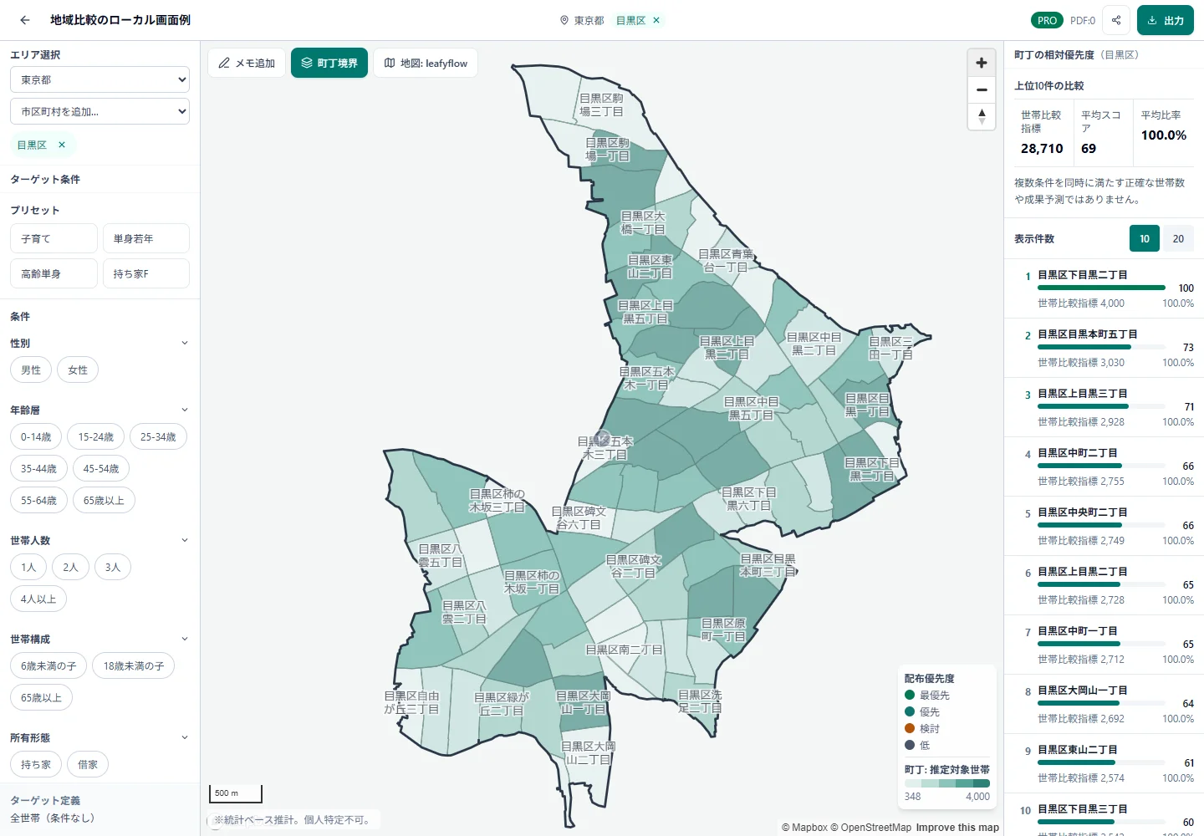Zoom out on the map
1204x836 pixels.
(982, 89)
